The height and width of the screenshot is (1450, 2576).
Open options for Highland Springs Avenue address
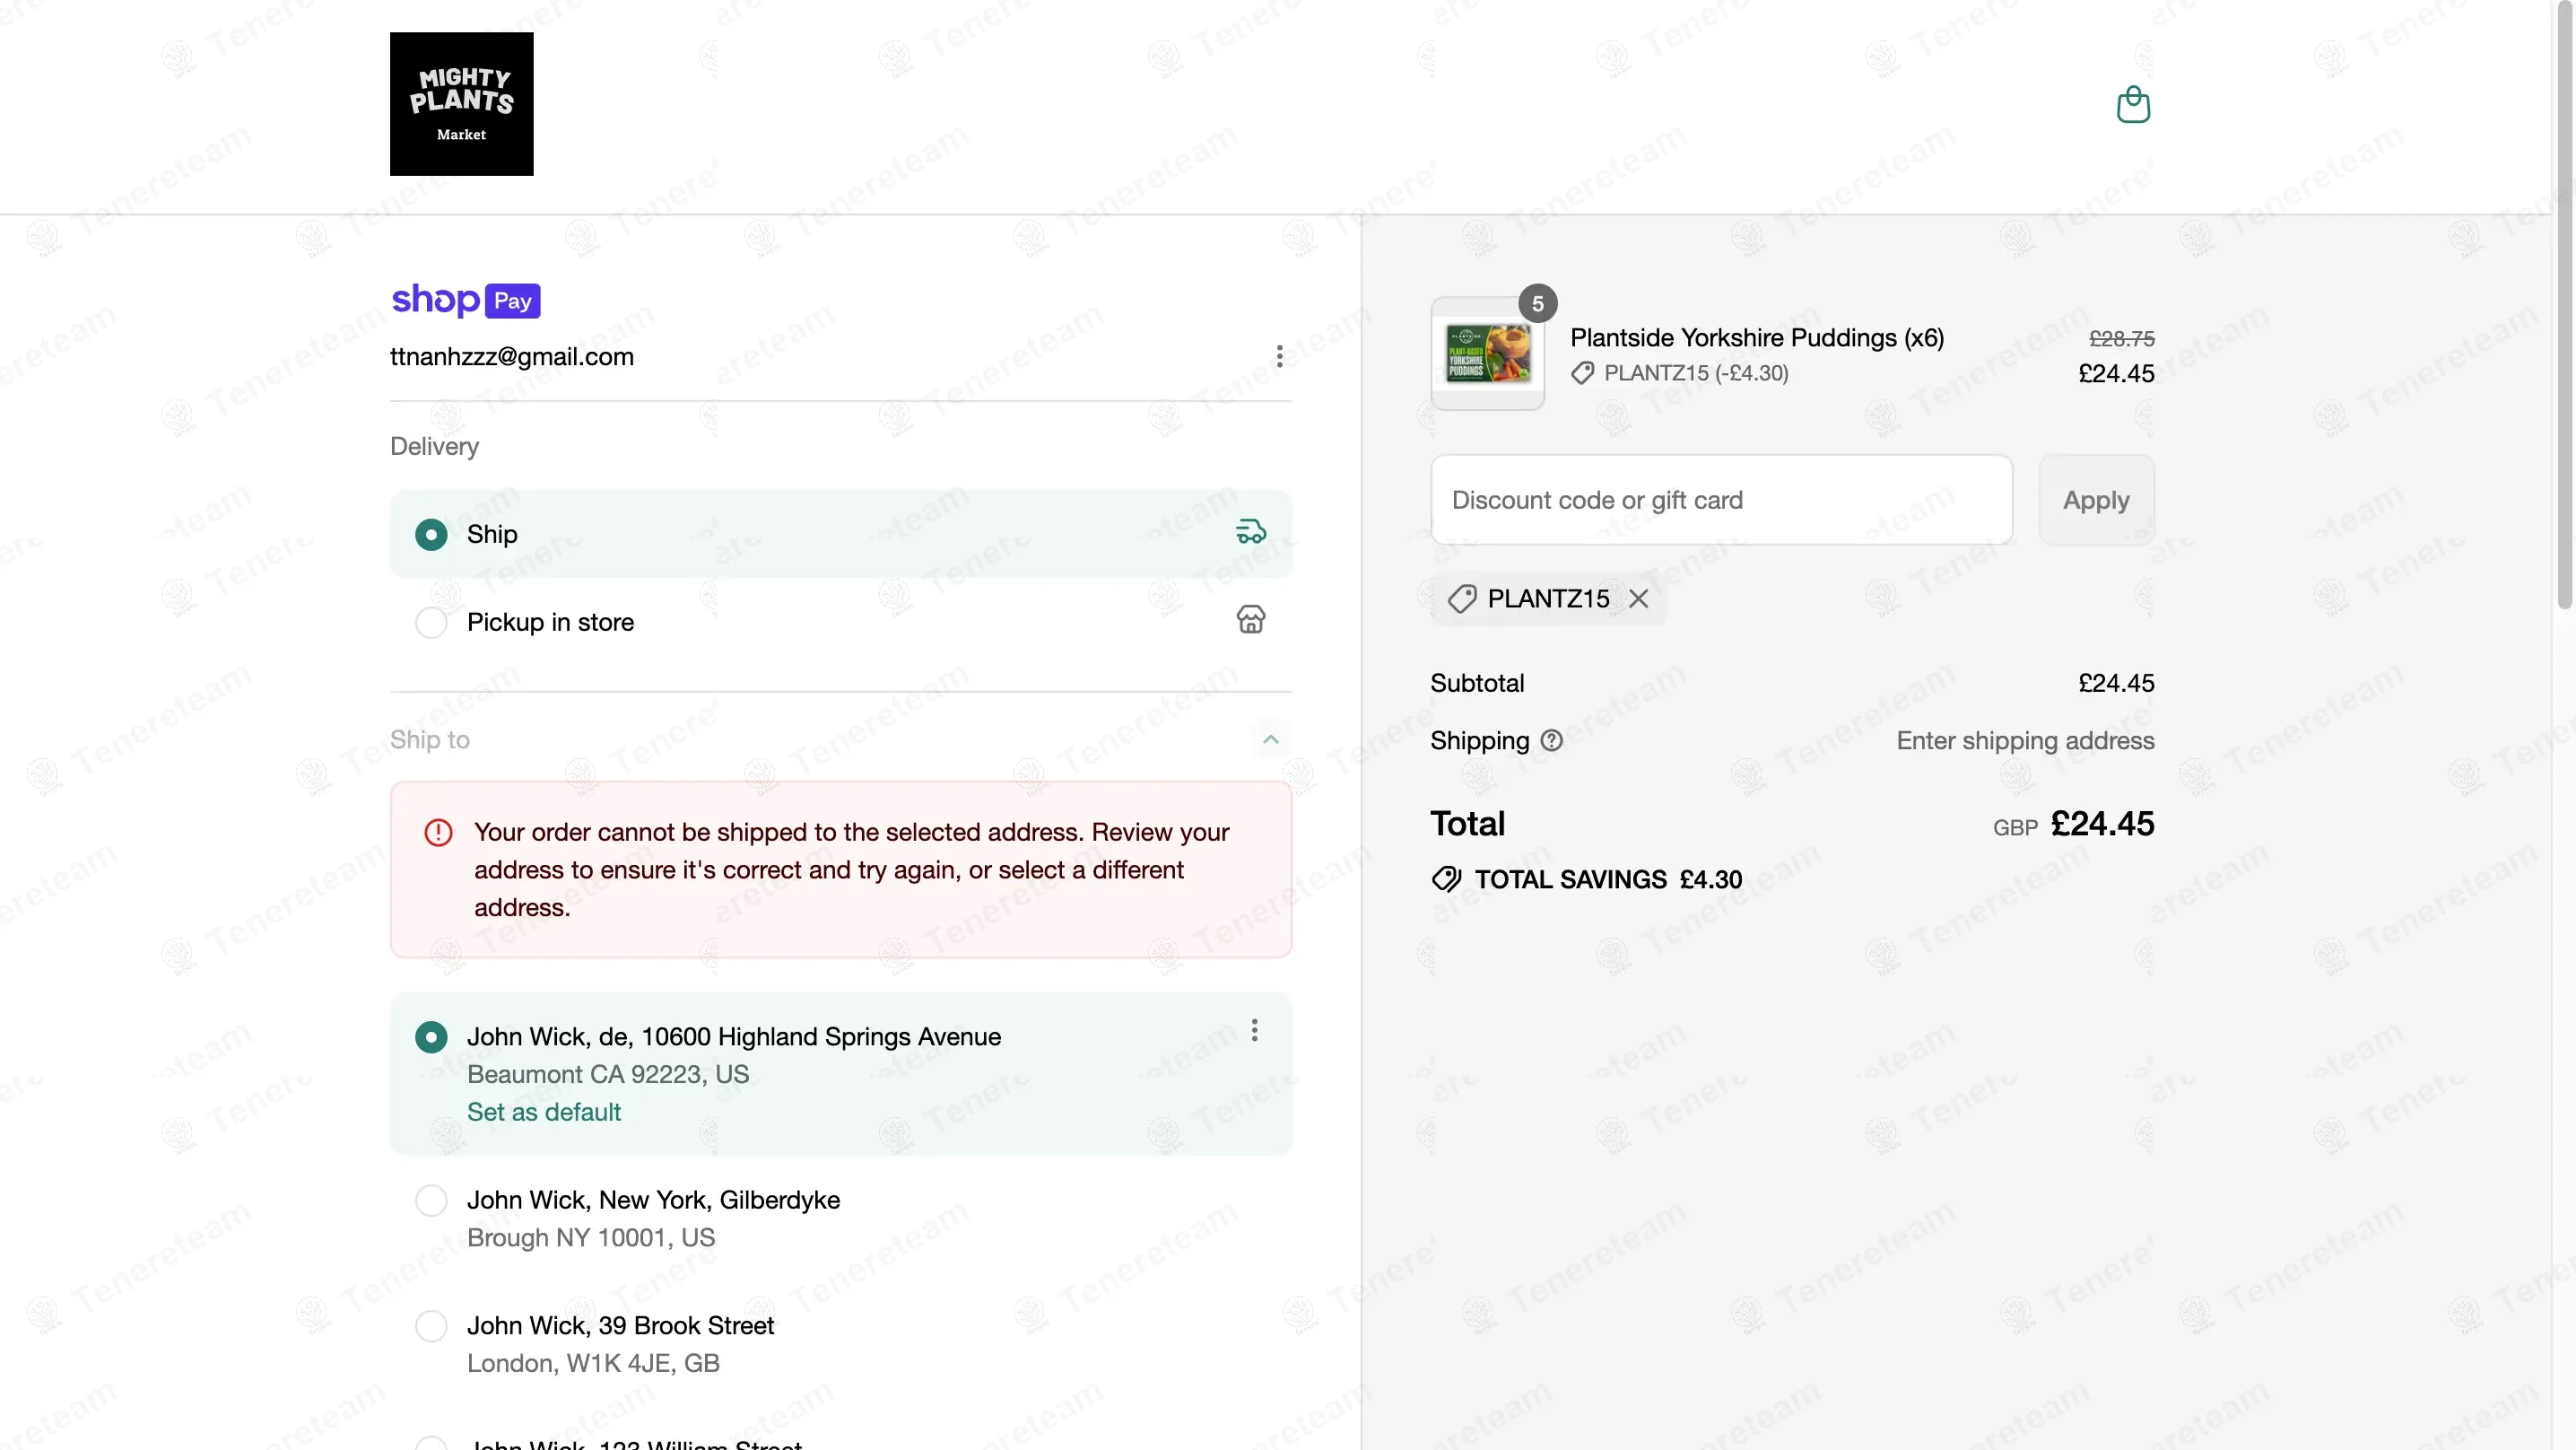coord(1254,1031)
